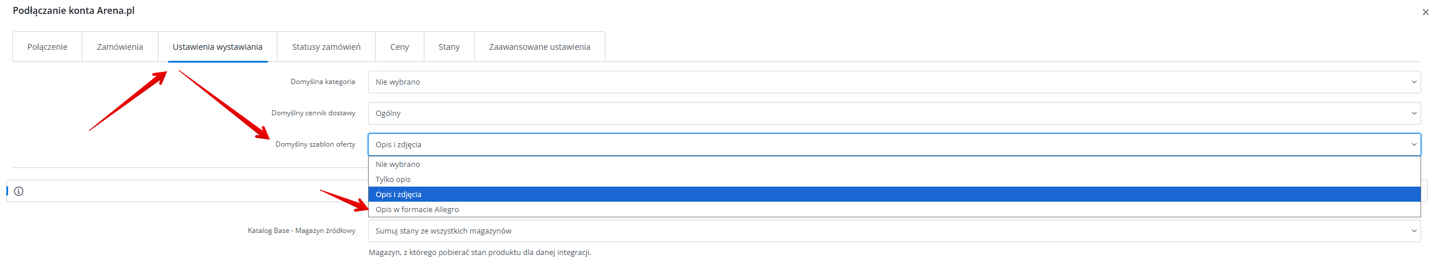Viewport: 1438px width, 266px height.
Task: Click the Magazyn źródłowy dropdown chevron
Action: 1414,231
